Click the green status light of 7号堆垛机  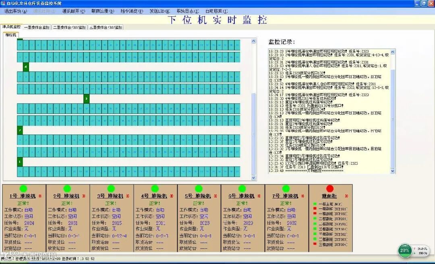[x=286, y=189]
